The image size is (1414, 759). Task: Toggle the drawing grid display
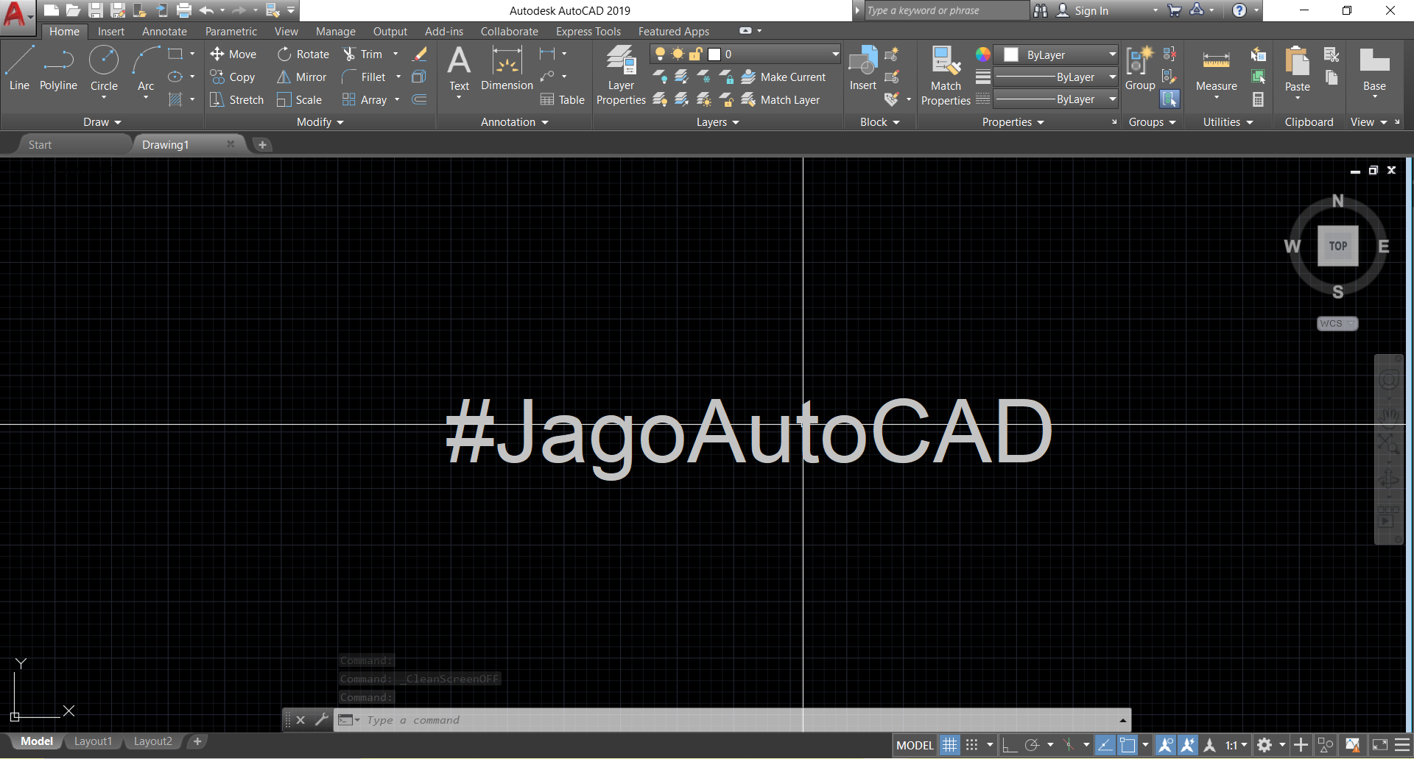tap(950, 745)
